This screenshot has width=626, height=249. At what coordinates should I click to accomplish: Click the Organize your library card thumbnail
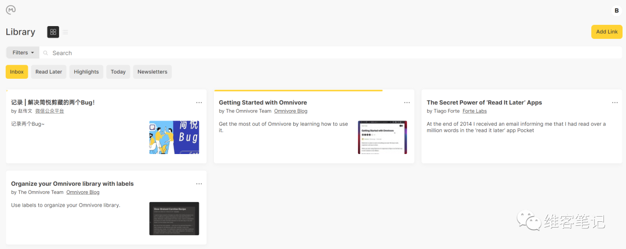[174, 218]
